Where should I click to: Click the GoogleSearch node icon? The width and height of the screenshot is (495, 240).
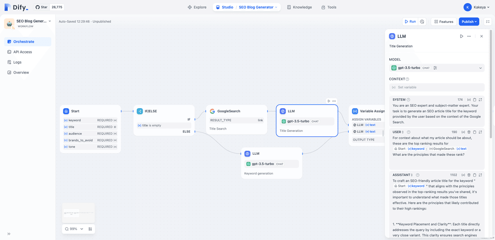pos(212,111)
